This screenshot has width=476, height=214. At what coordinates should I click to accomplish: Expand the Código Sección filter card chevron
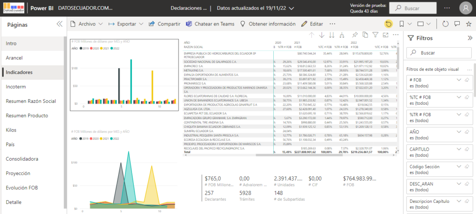459,166
